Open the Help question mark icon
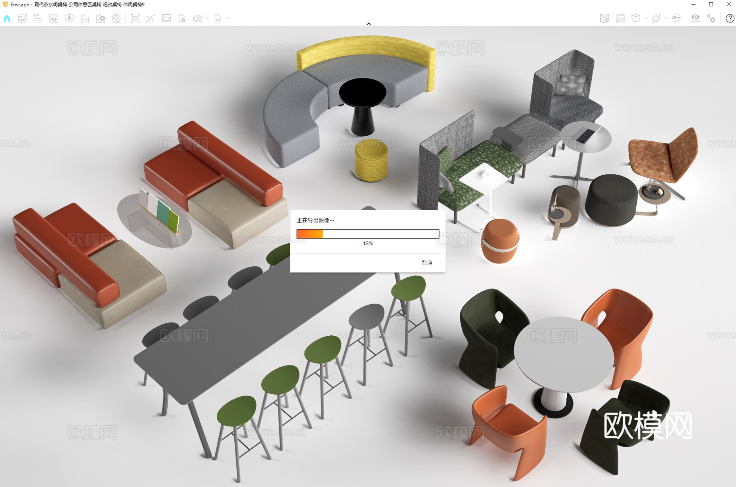 click(729, 18)
